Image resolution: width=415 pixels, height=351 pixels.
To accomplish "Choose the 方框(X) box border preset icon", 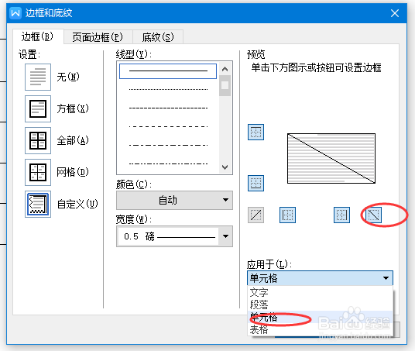I will coord(38,109).
